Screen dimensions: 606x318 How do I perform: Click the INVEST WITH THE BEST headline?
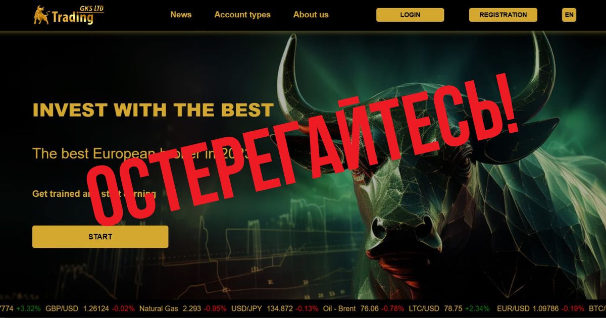[x=153, y=110]
